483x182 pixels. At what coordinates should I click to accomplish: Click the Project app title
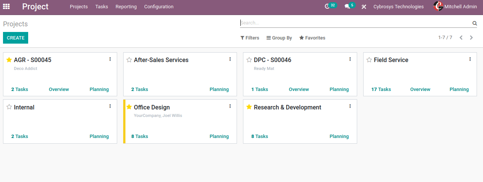pos(35,6)
